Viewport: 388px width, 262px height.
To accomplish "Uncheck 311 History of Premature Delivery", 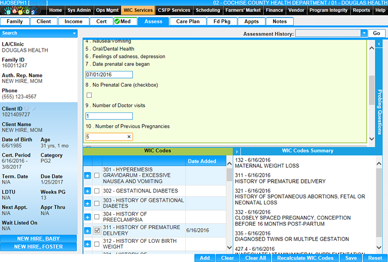I will click(x=97, y=230).
